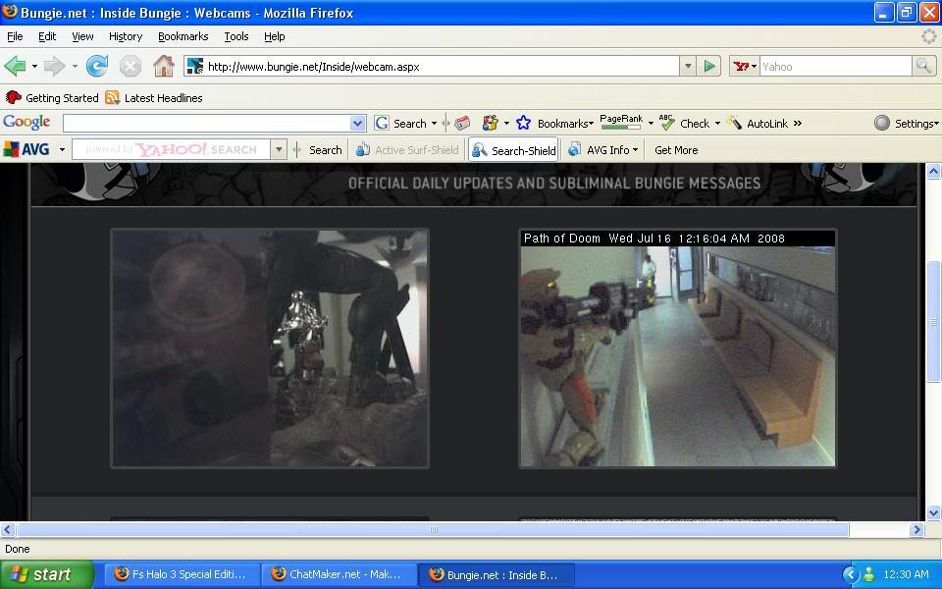Click the PageRank indicator
The height and width of the screenshot is (589, 942).
[x=621, y=122]
